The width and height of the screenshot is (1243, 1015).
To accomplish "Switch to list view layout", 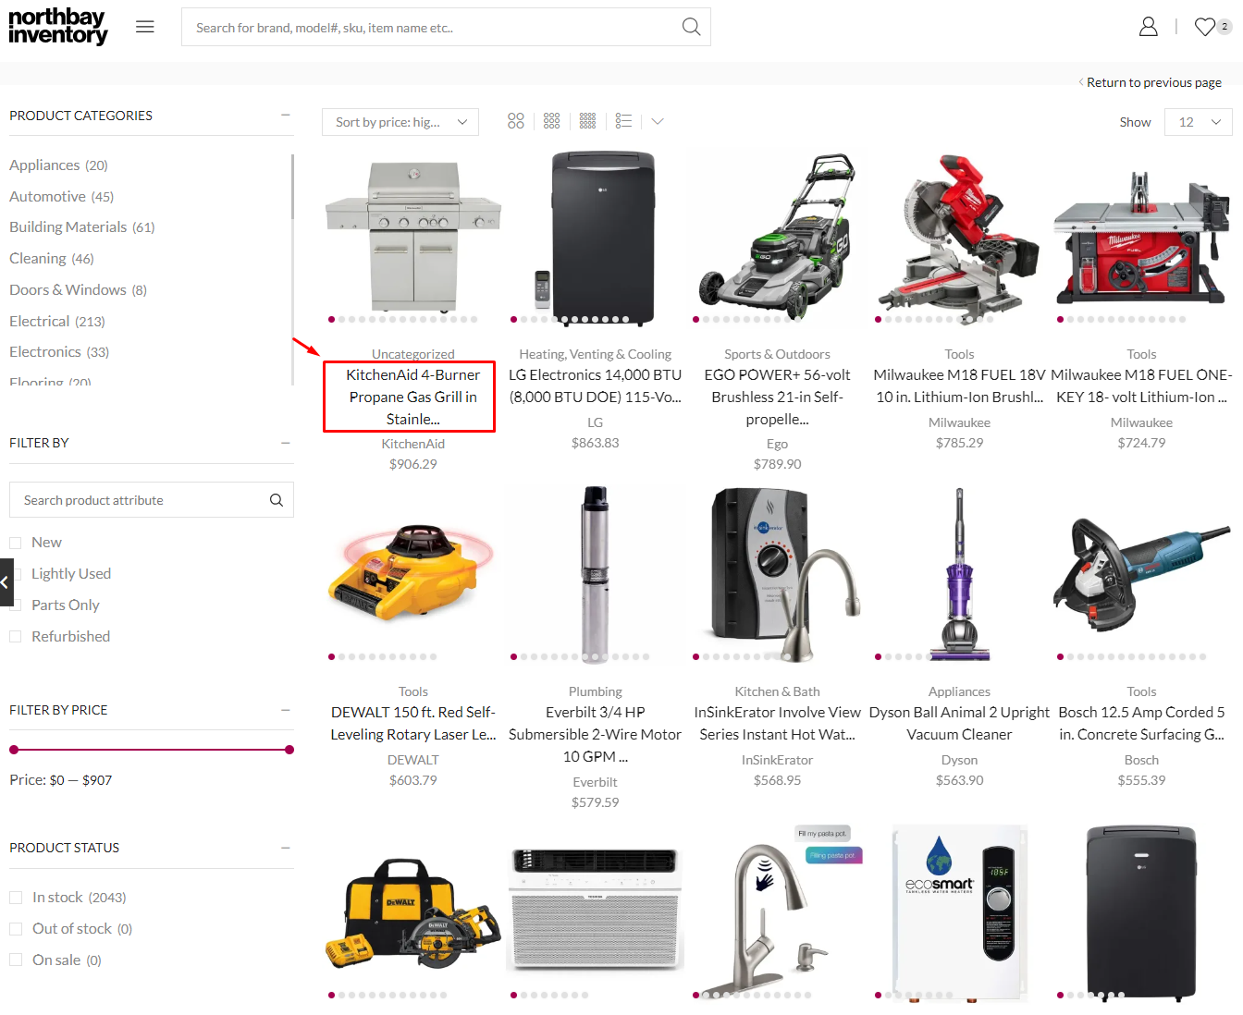I will click(x=623, y=121).
